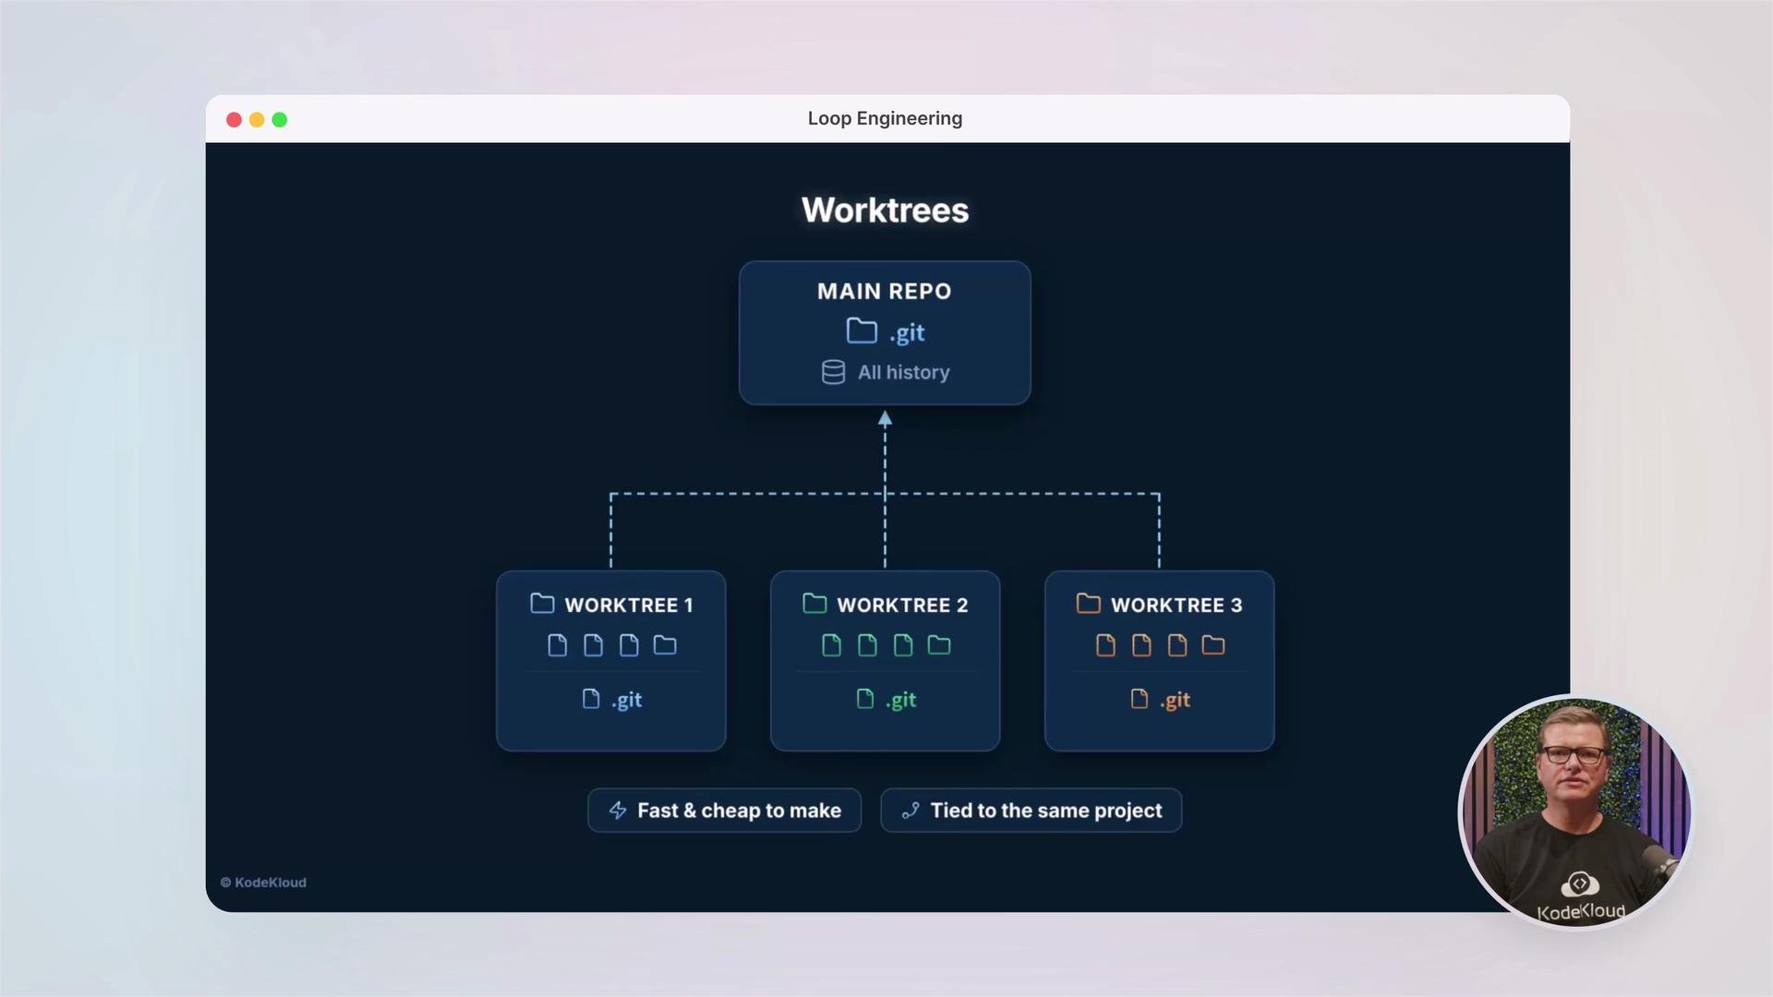Image resolution: width=1773 pixels, height=997 pixels.
Task: Click the .git file icon in Worktree 2
Action: (x=865, y=699)
